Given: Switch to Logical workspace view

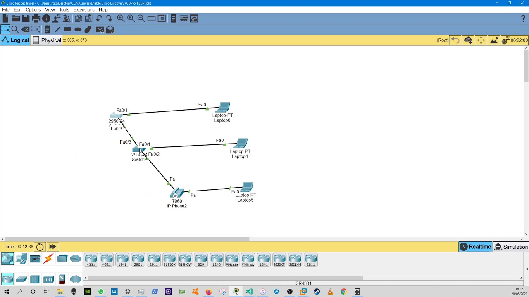Looking at the screenshot, I should coord(15,40).
